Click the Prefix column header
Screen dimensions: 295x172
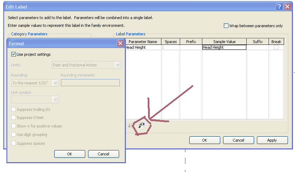[191, 42]
